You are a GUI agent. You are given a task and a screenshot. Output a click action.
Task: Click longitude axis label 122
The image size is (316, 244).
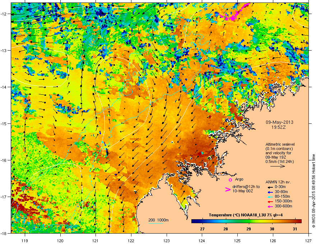131,240
